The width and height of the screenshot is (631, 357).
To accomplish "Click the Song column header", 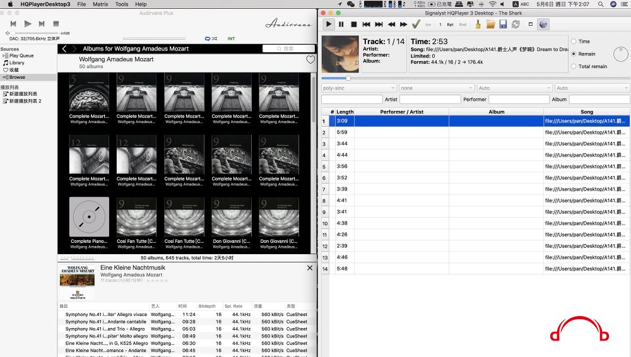I will click(x=587, y=112).
